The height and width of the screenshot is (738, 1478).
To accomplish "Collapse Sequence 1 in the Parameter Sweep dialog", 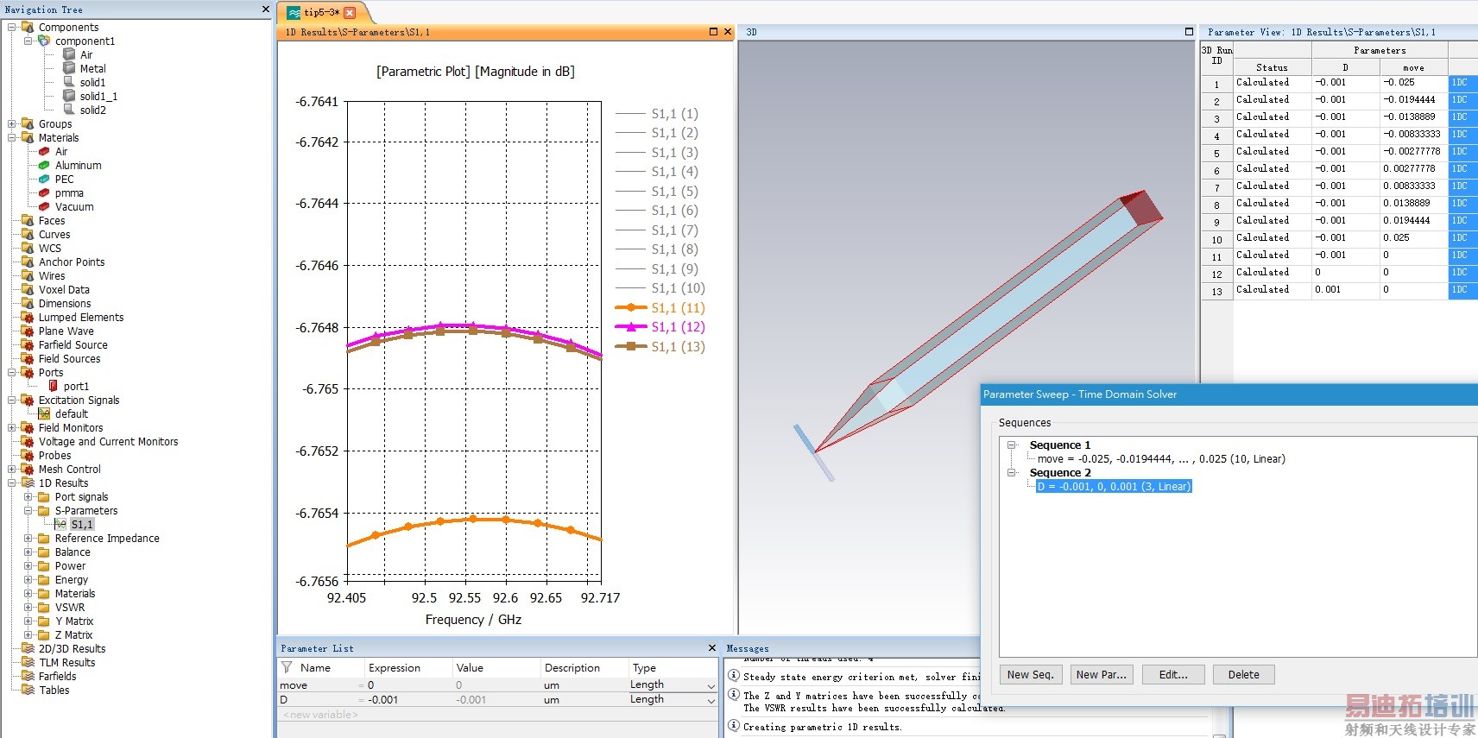I will coord(1011,445).
